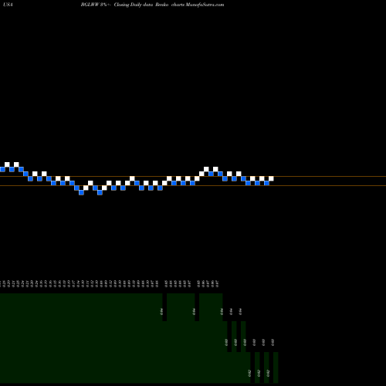Click the leftmost 0.84 value label
This screenshot has height=386, width=386.
(x=161, y=312)
